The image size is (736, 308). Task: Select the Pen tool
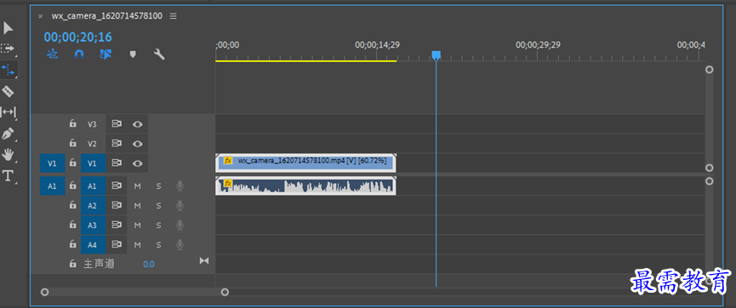(8, 134)
